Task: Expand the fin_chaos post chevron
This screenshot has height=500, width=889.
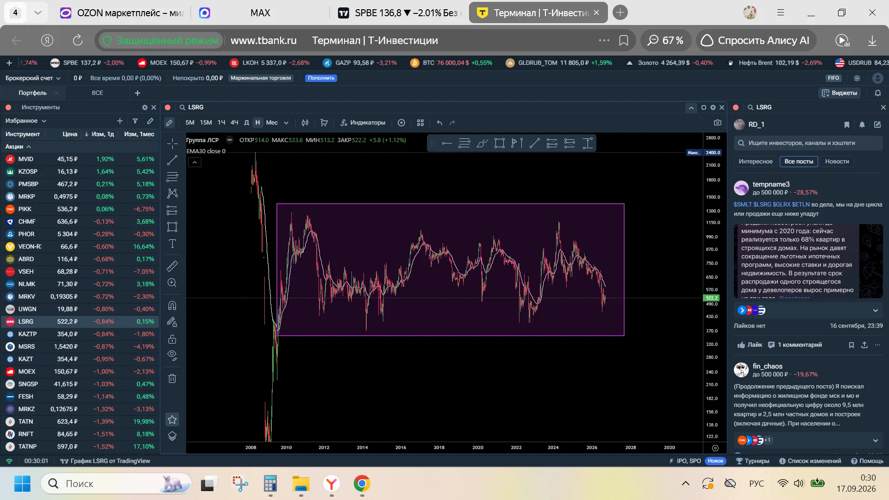Action: (x=876, y=440)
